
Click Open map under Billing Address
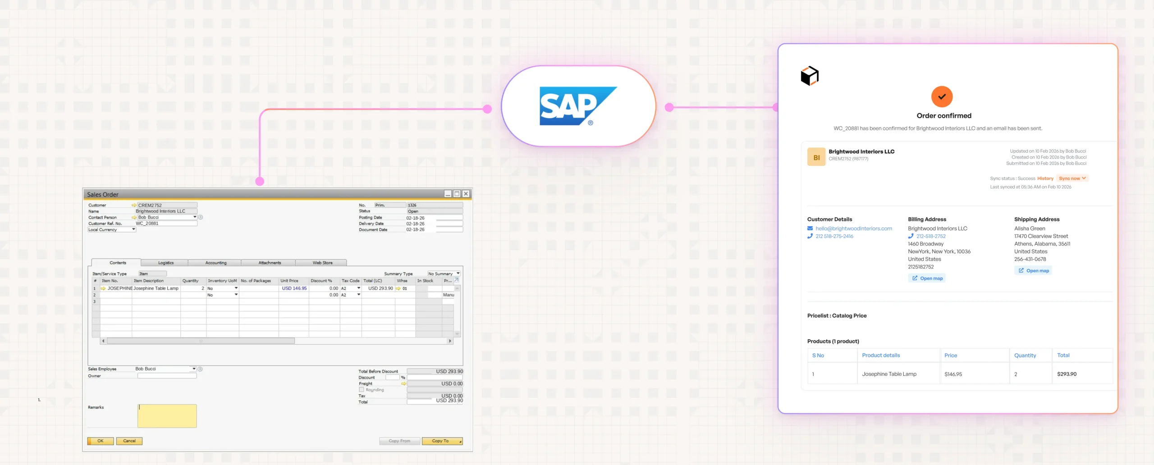[x=927, y=278]
